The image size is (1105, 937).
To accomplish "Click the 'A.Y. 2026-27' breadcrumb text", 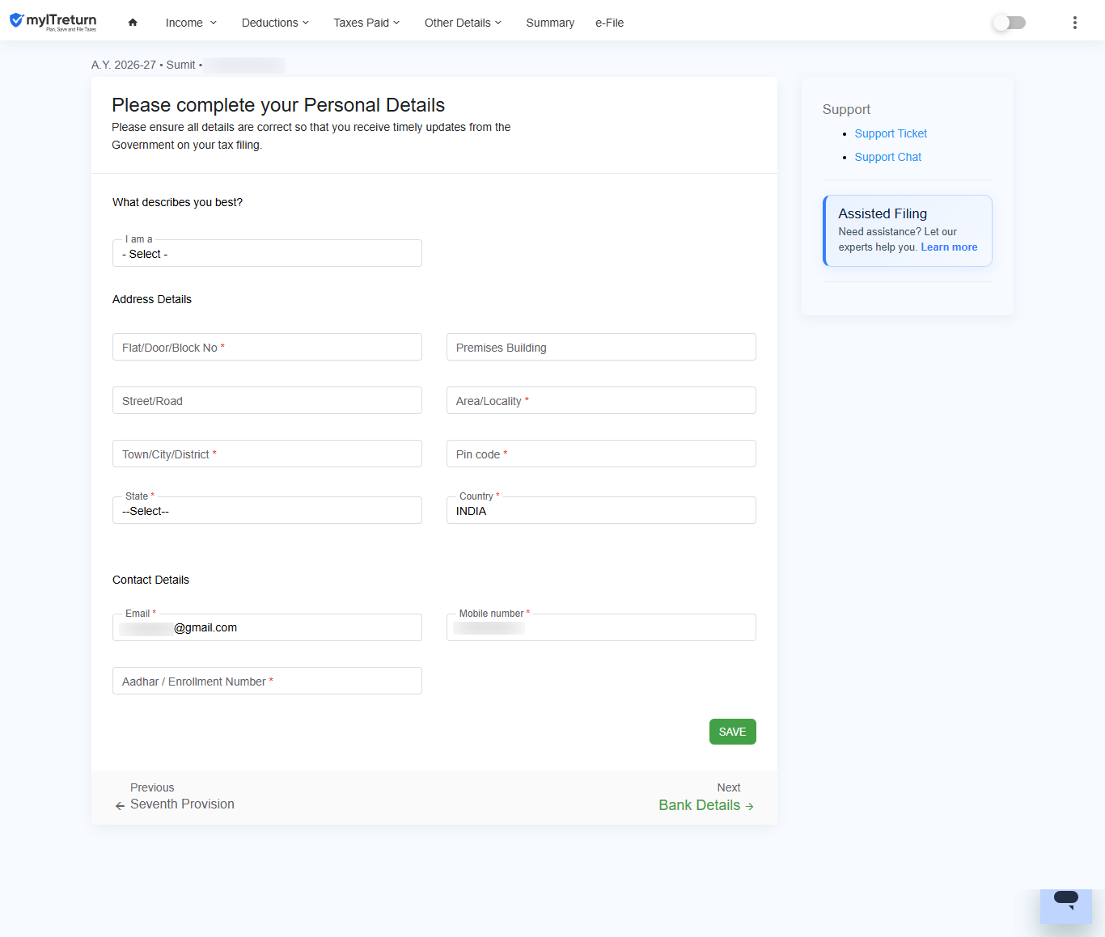I will pos(124,65).
